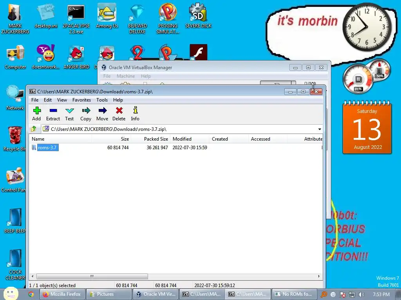This screenshot has width=401, height=300.
Task: Click the scrollbar right arrow
Action: click(319, 276)
